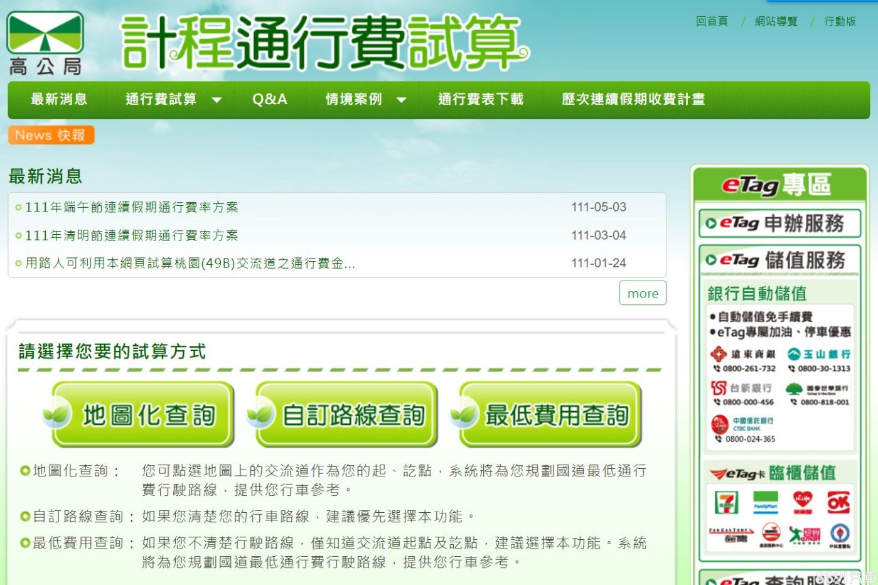Click the 高公局 logo icon
Image resolution: width=878 pixels, height=585 pixels.
point(45,43)
